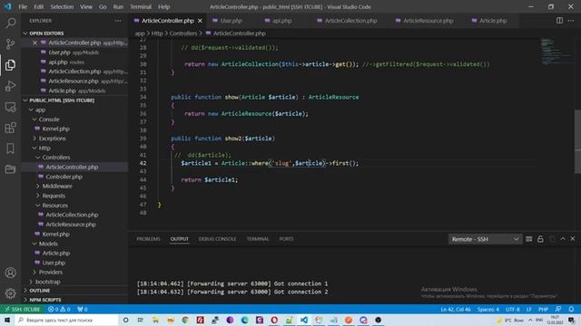The image size is (581, 326).
Task: Open the Source Control view
Action: pos(10,44)
